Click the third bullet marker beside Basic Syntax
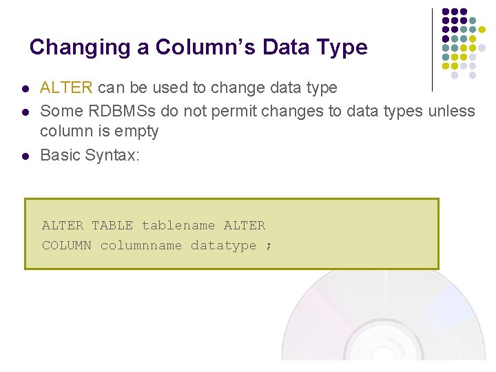The image size is (496, 372). [x=23, y=156]
